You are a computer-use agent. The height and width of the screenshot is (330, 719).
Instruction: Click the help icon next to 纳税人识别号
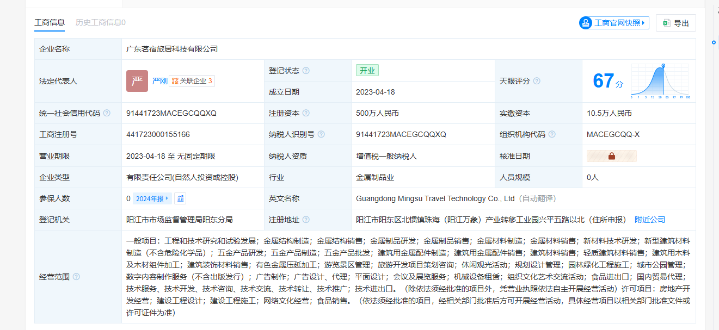(x=321, y=134)
